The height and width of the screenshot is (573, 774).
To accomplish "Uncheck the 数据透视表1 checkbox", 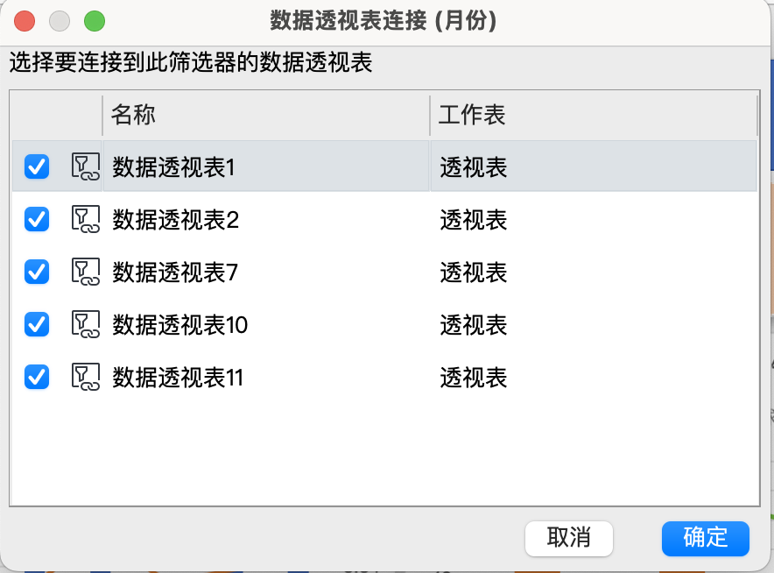I will coord(36,166).
